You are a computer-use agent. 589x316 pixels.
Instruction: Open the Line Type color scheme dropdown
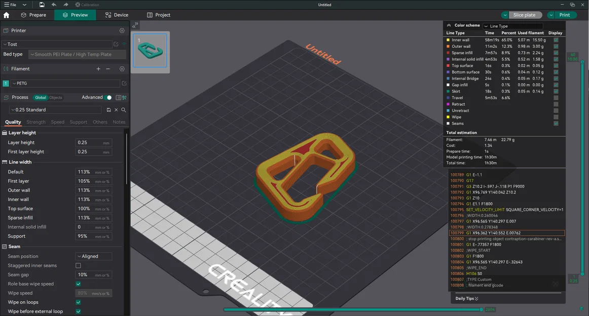click(x=513, y=26)
